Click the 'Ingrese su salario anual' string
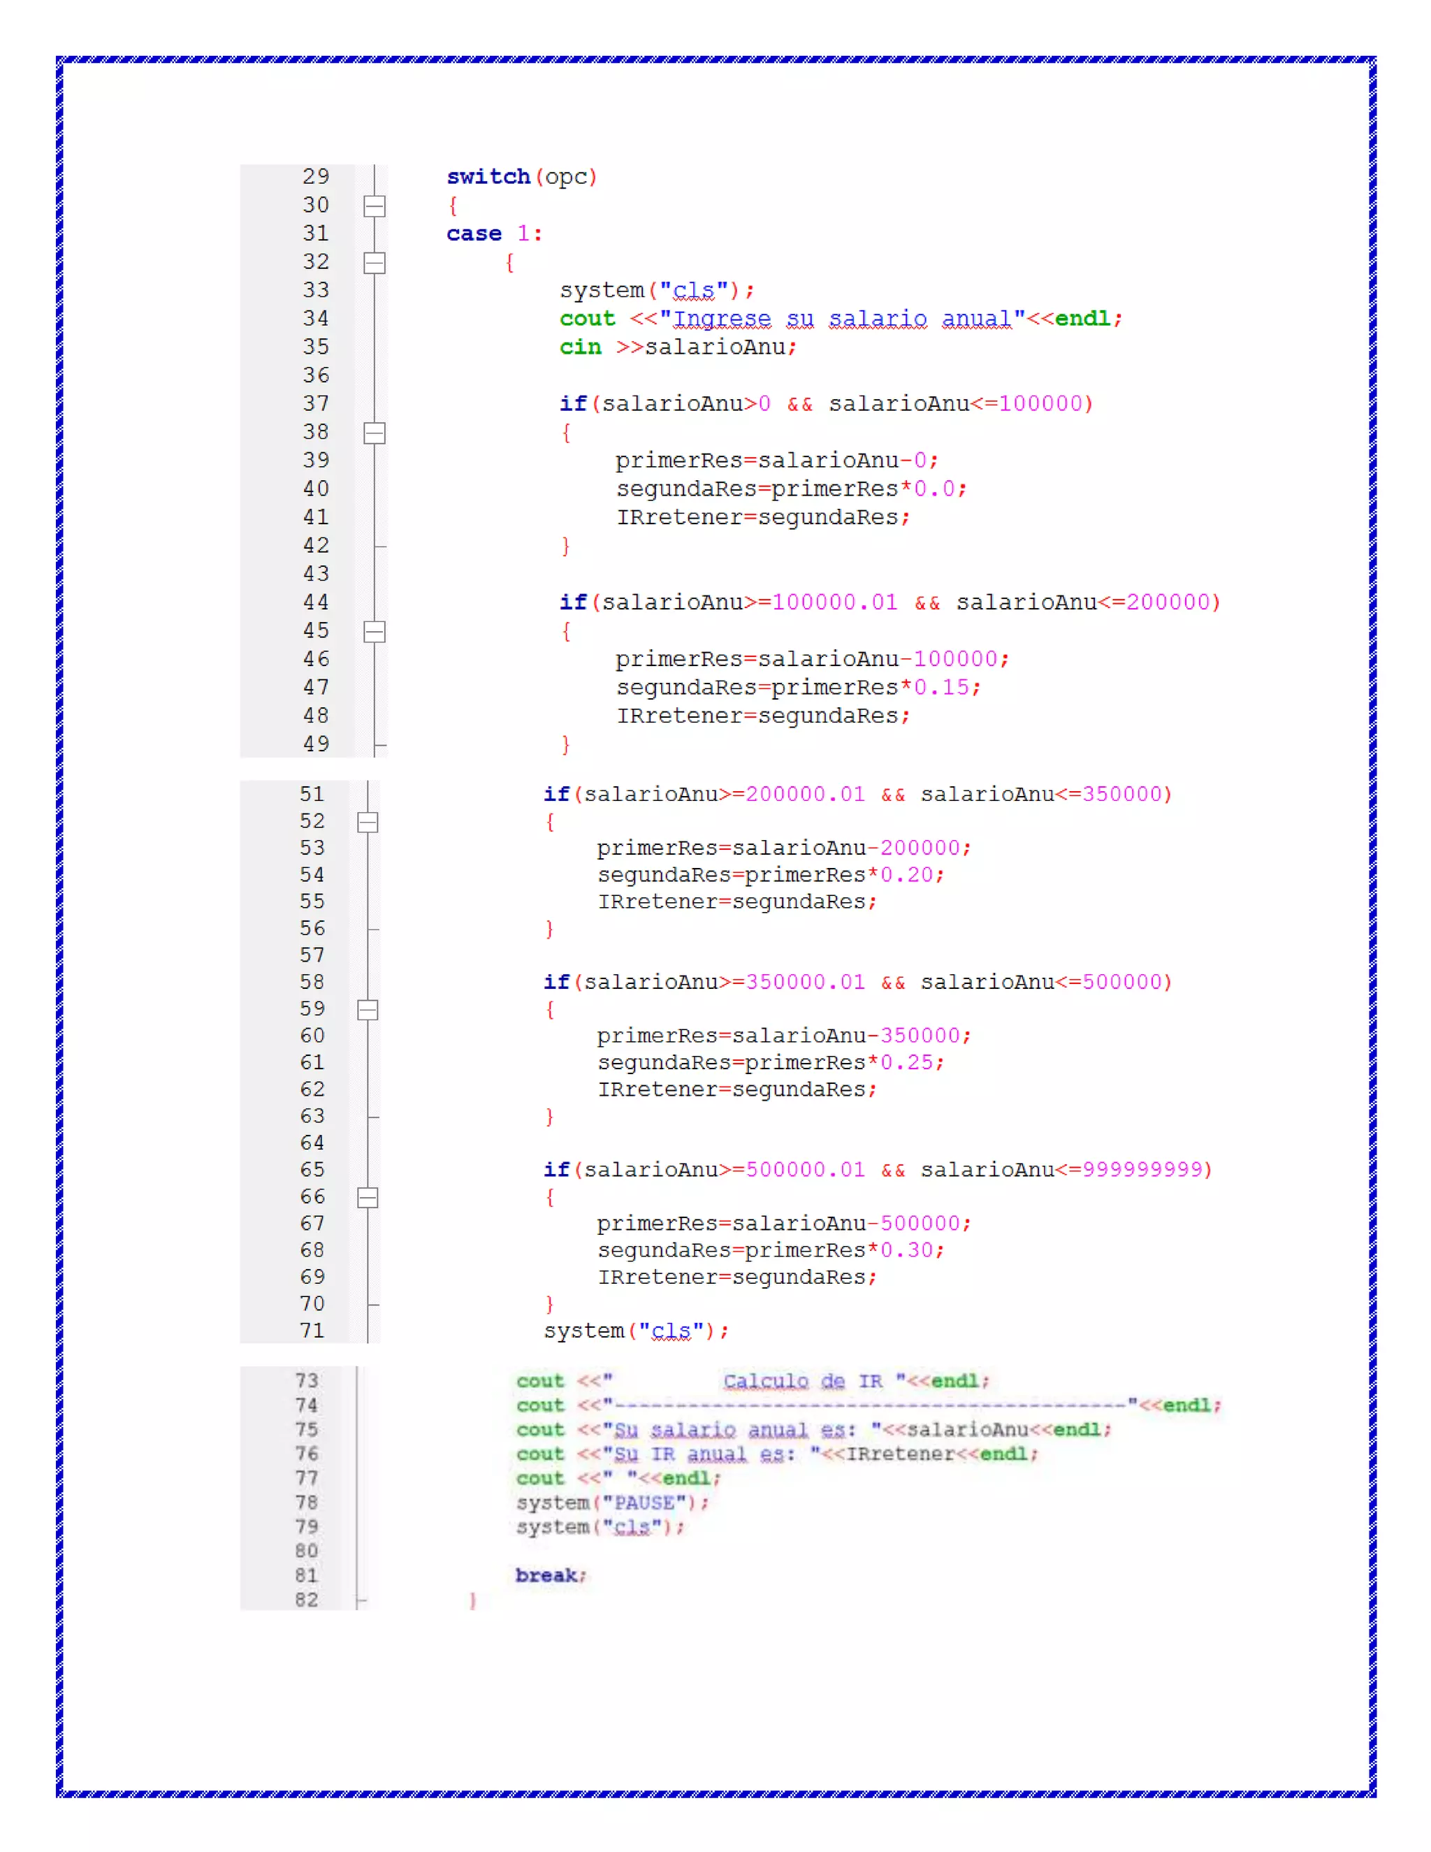Screen dimensions: 1431x1852 tap(842, 318)
